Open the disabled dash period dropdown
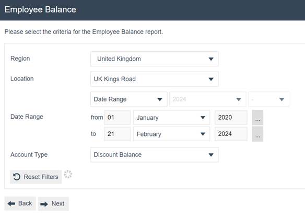 [268, 99]
